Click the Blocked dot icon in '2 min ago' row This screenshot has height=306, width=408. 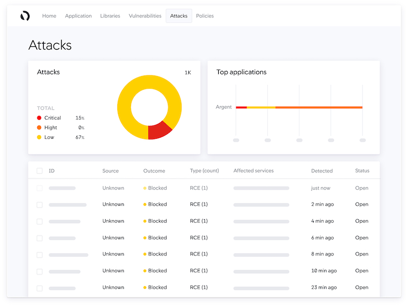point(145,205)
